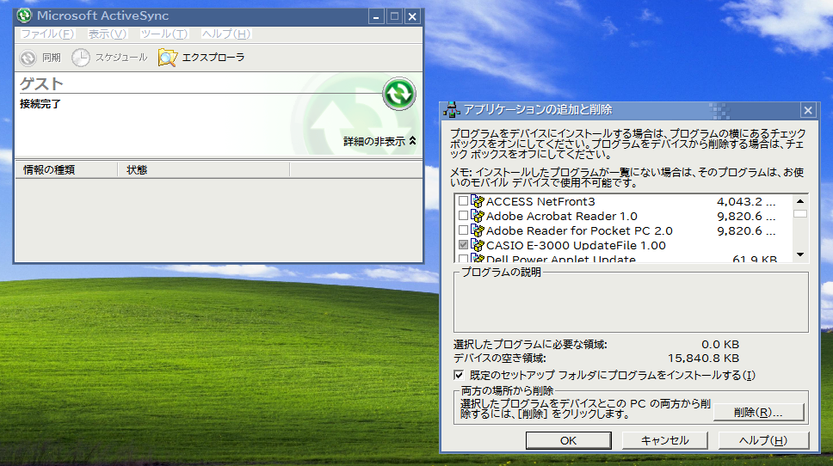Click the 削除(R)... remove button

coord(758,413)
